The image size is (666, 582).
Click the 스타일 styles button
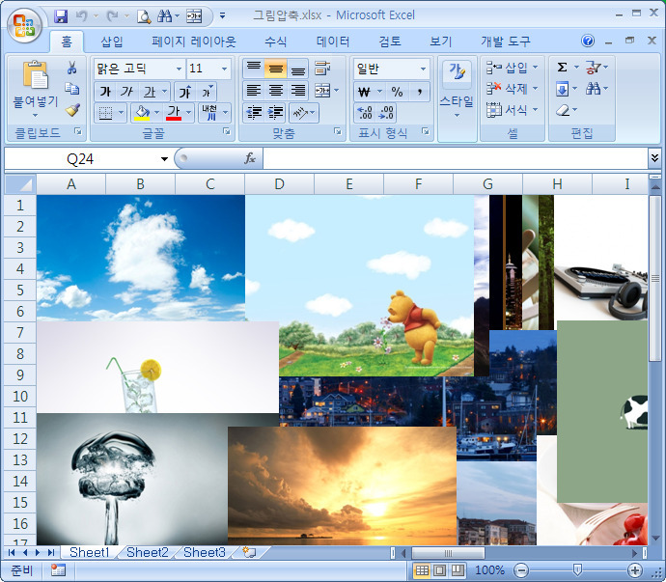[456, 87]
